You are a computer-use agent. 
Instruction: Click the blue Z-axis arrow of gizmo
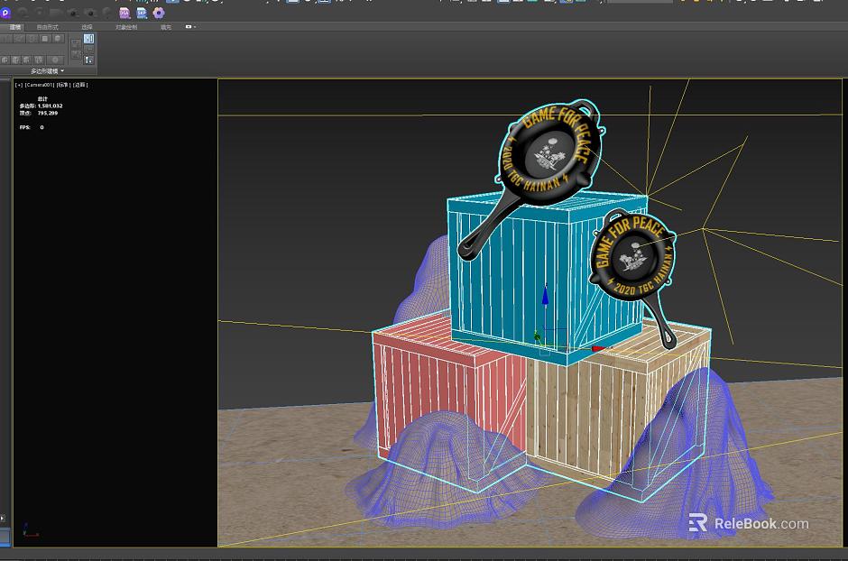pyautogui.click(x=545, y=295)
